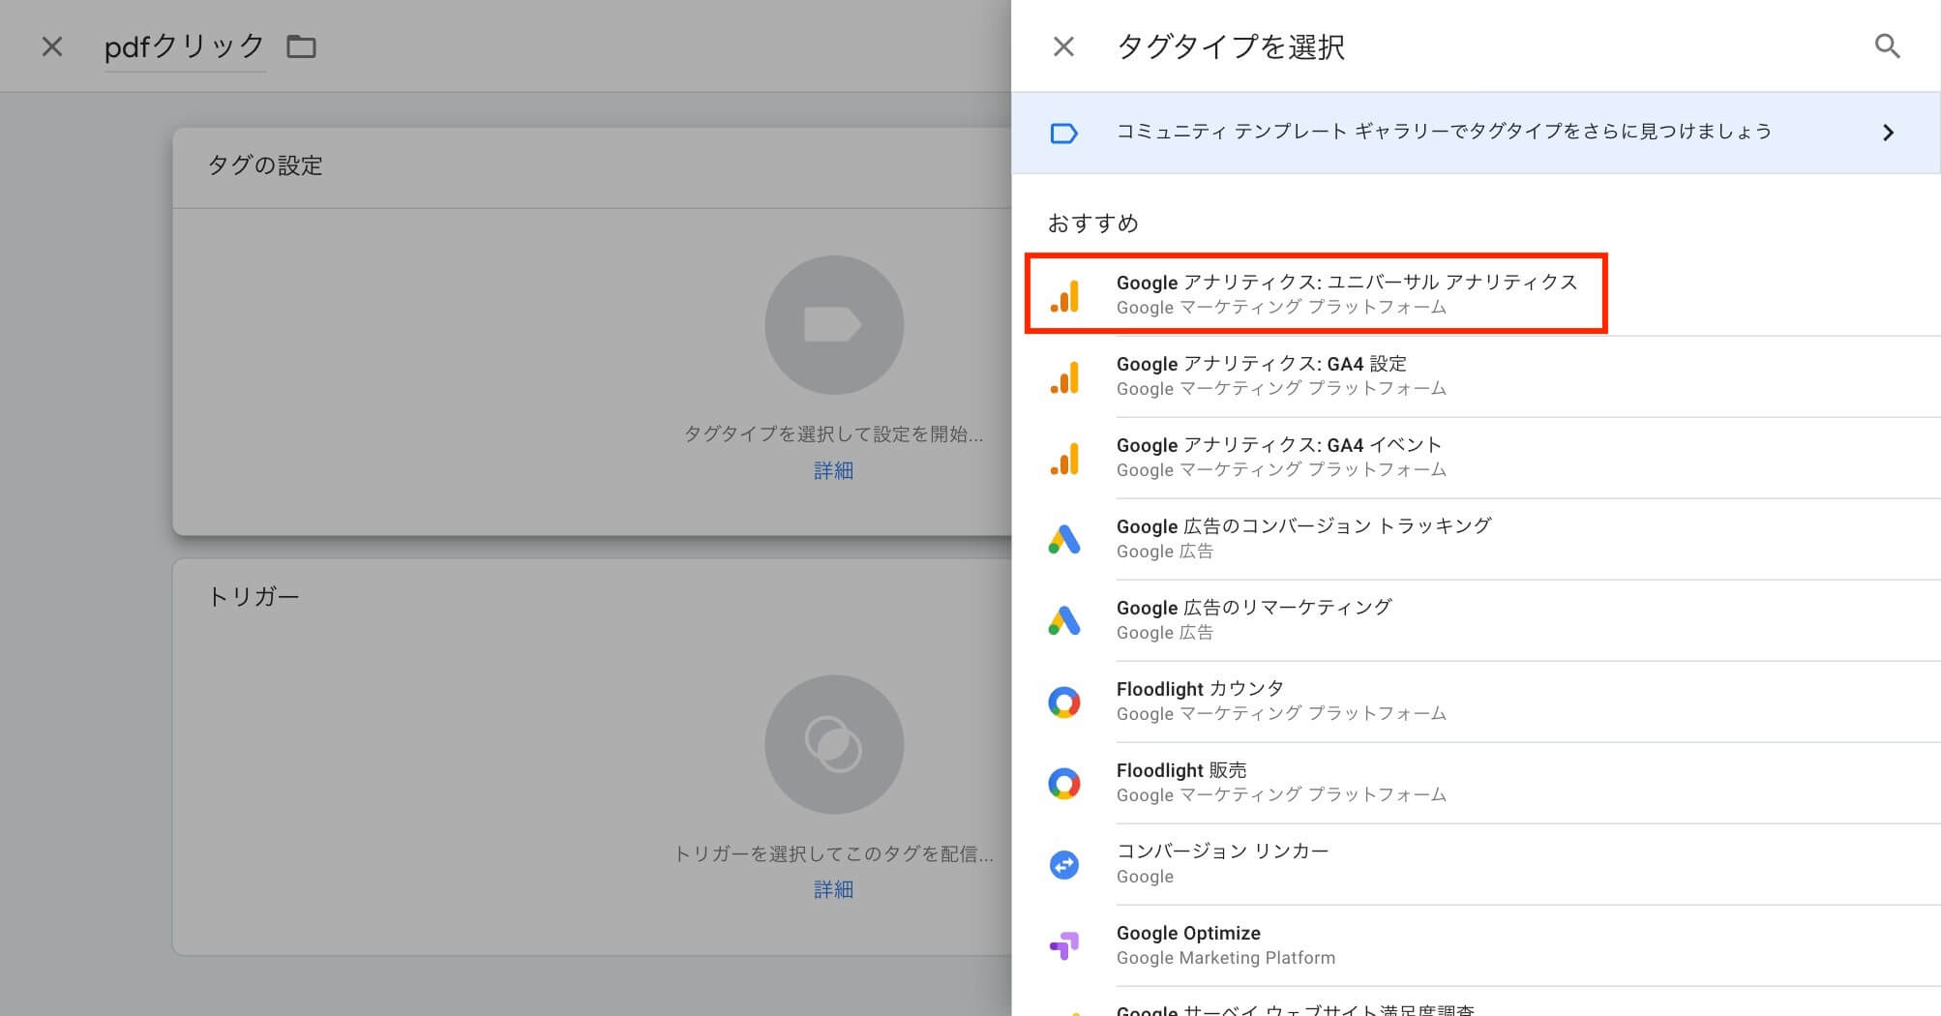Select Floodlight 販売 tag type
The height and width of the screenshot is (1016, 1941).
tap(1476, 783)
